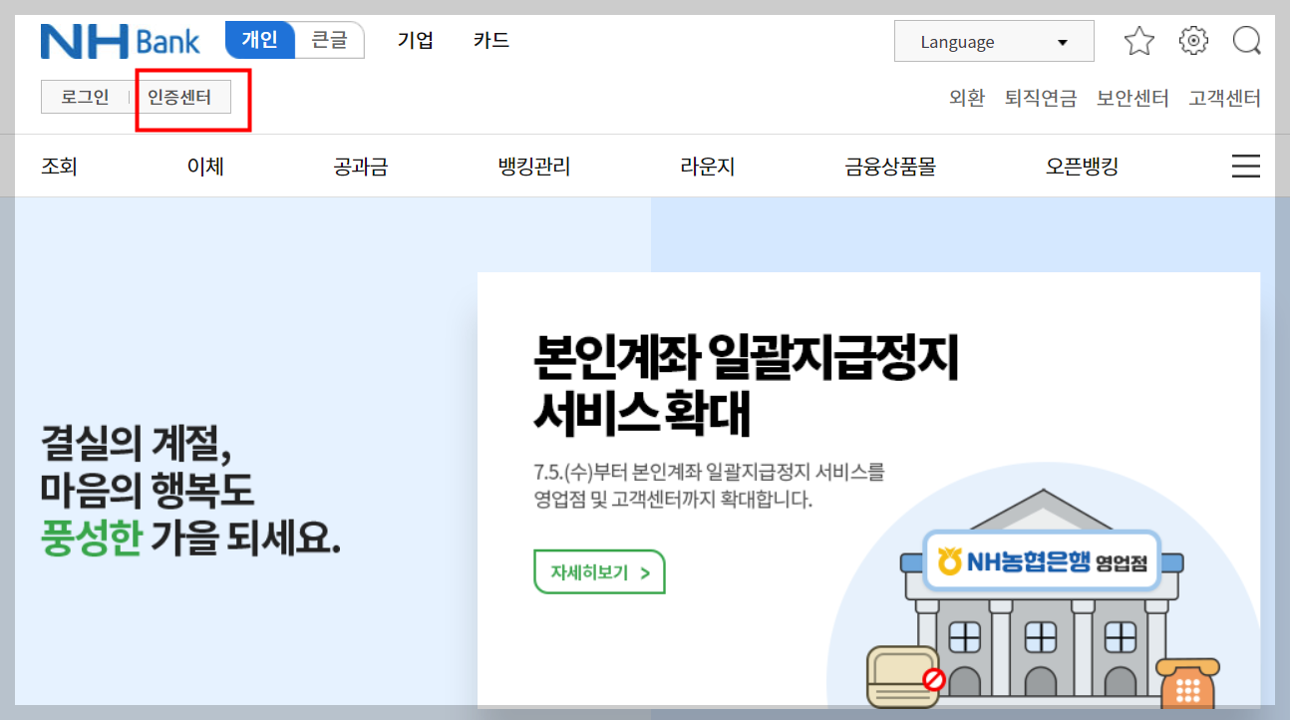
Task: Click the NH Bank logo
Action: pos(120,41)
